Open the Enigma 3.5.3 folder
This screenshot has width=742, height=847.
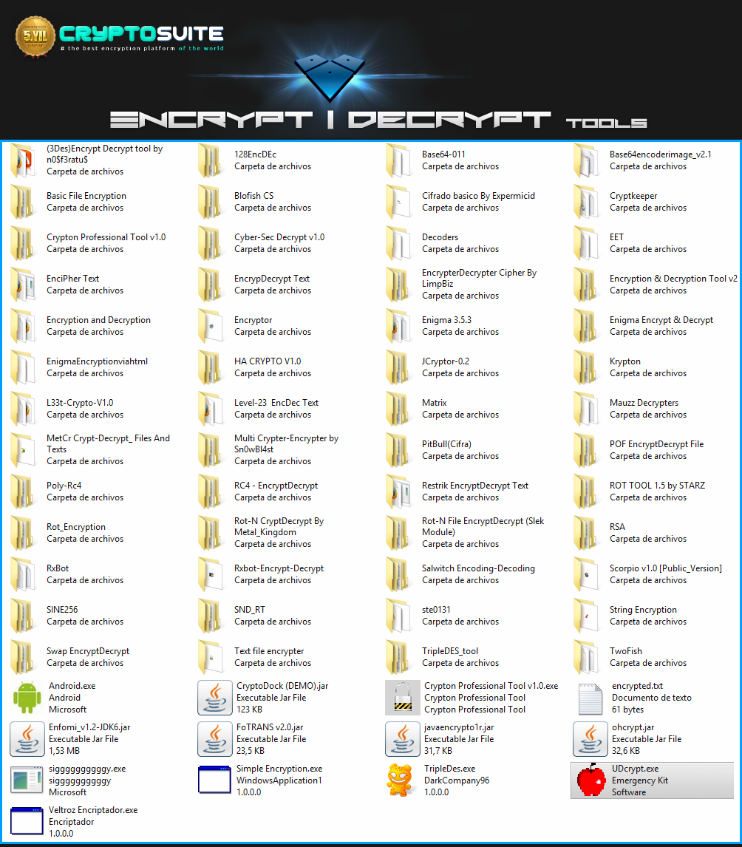click(x=398, y=326)
